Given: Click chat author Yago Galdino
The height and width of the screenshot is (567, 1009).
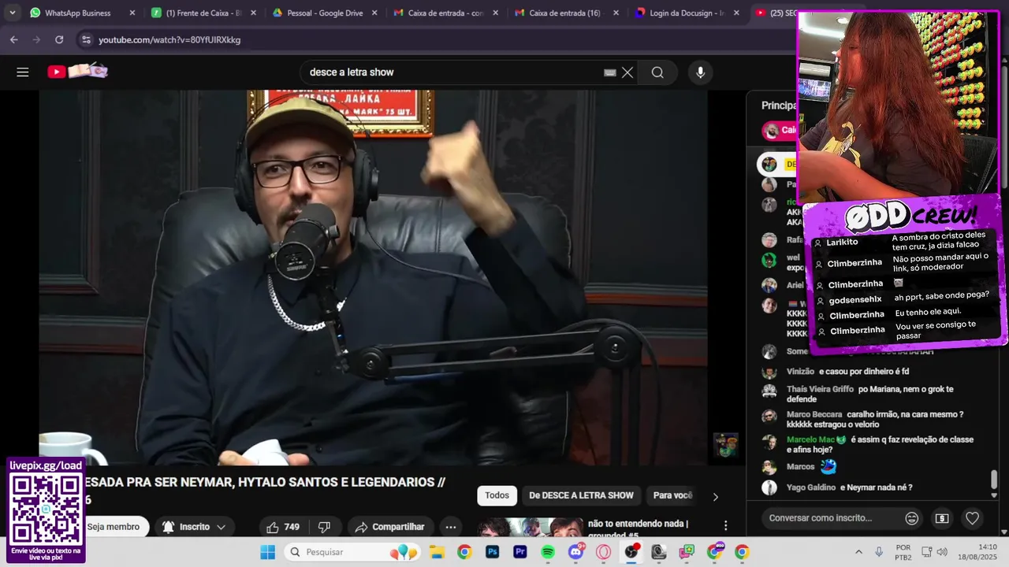Looking at the screenshot, I should pos(811,487).
